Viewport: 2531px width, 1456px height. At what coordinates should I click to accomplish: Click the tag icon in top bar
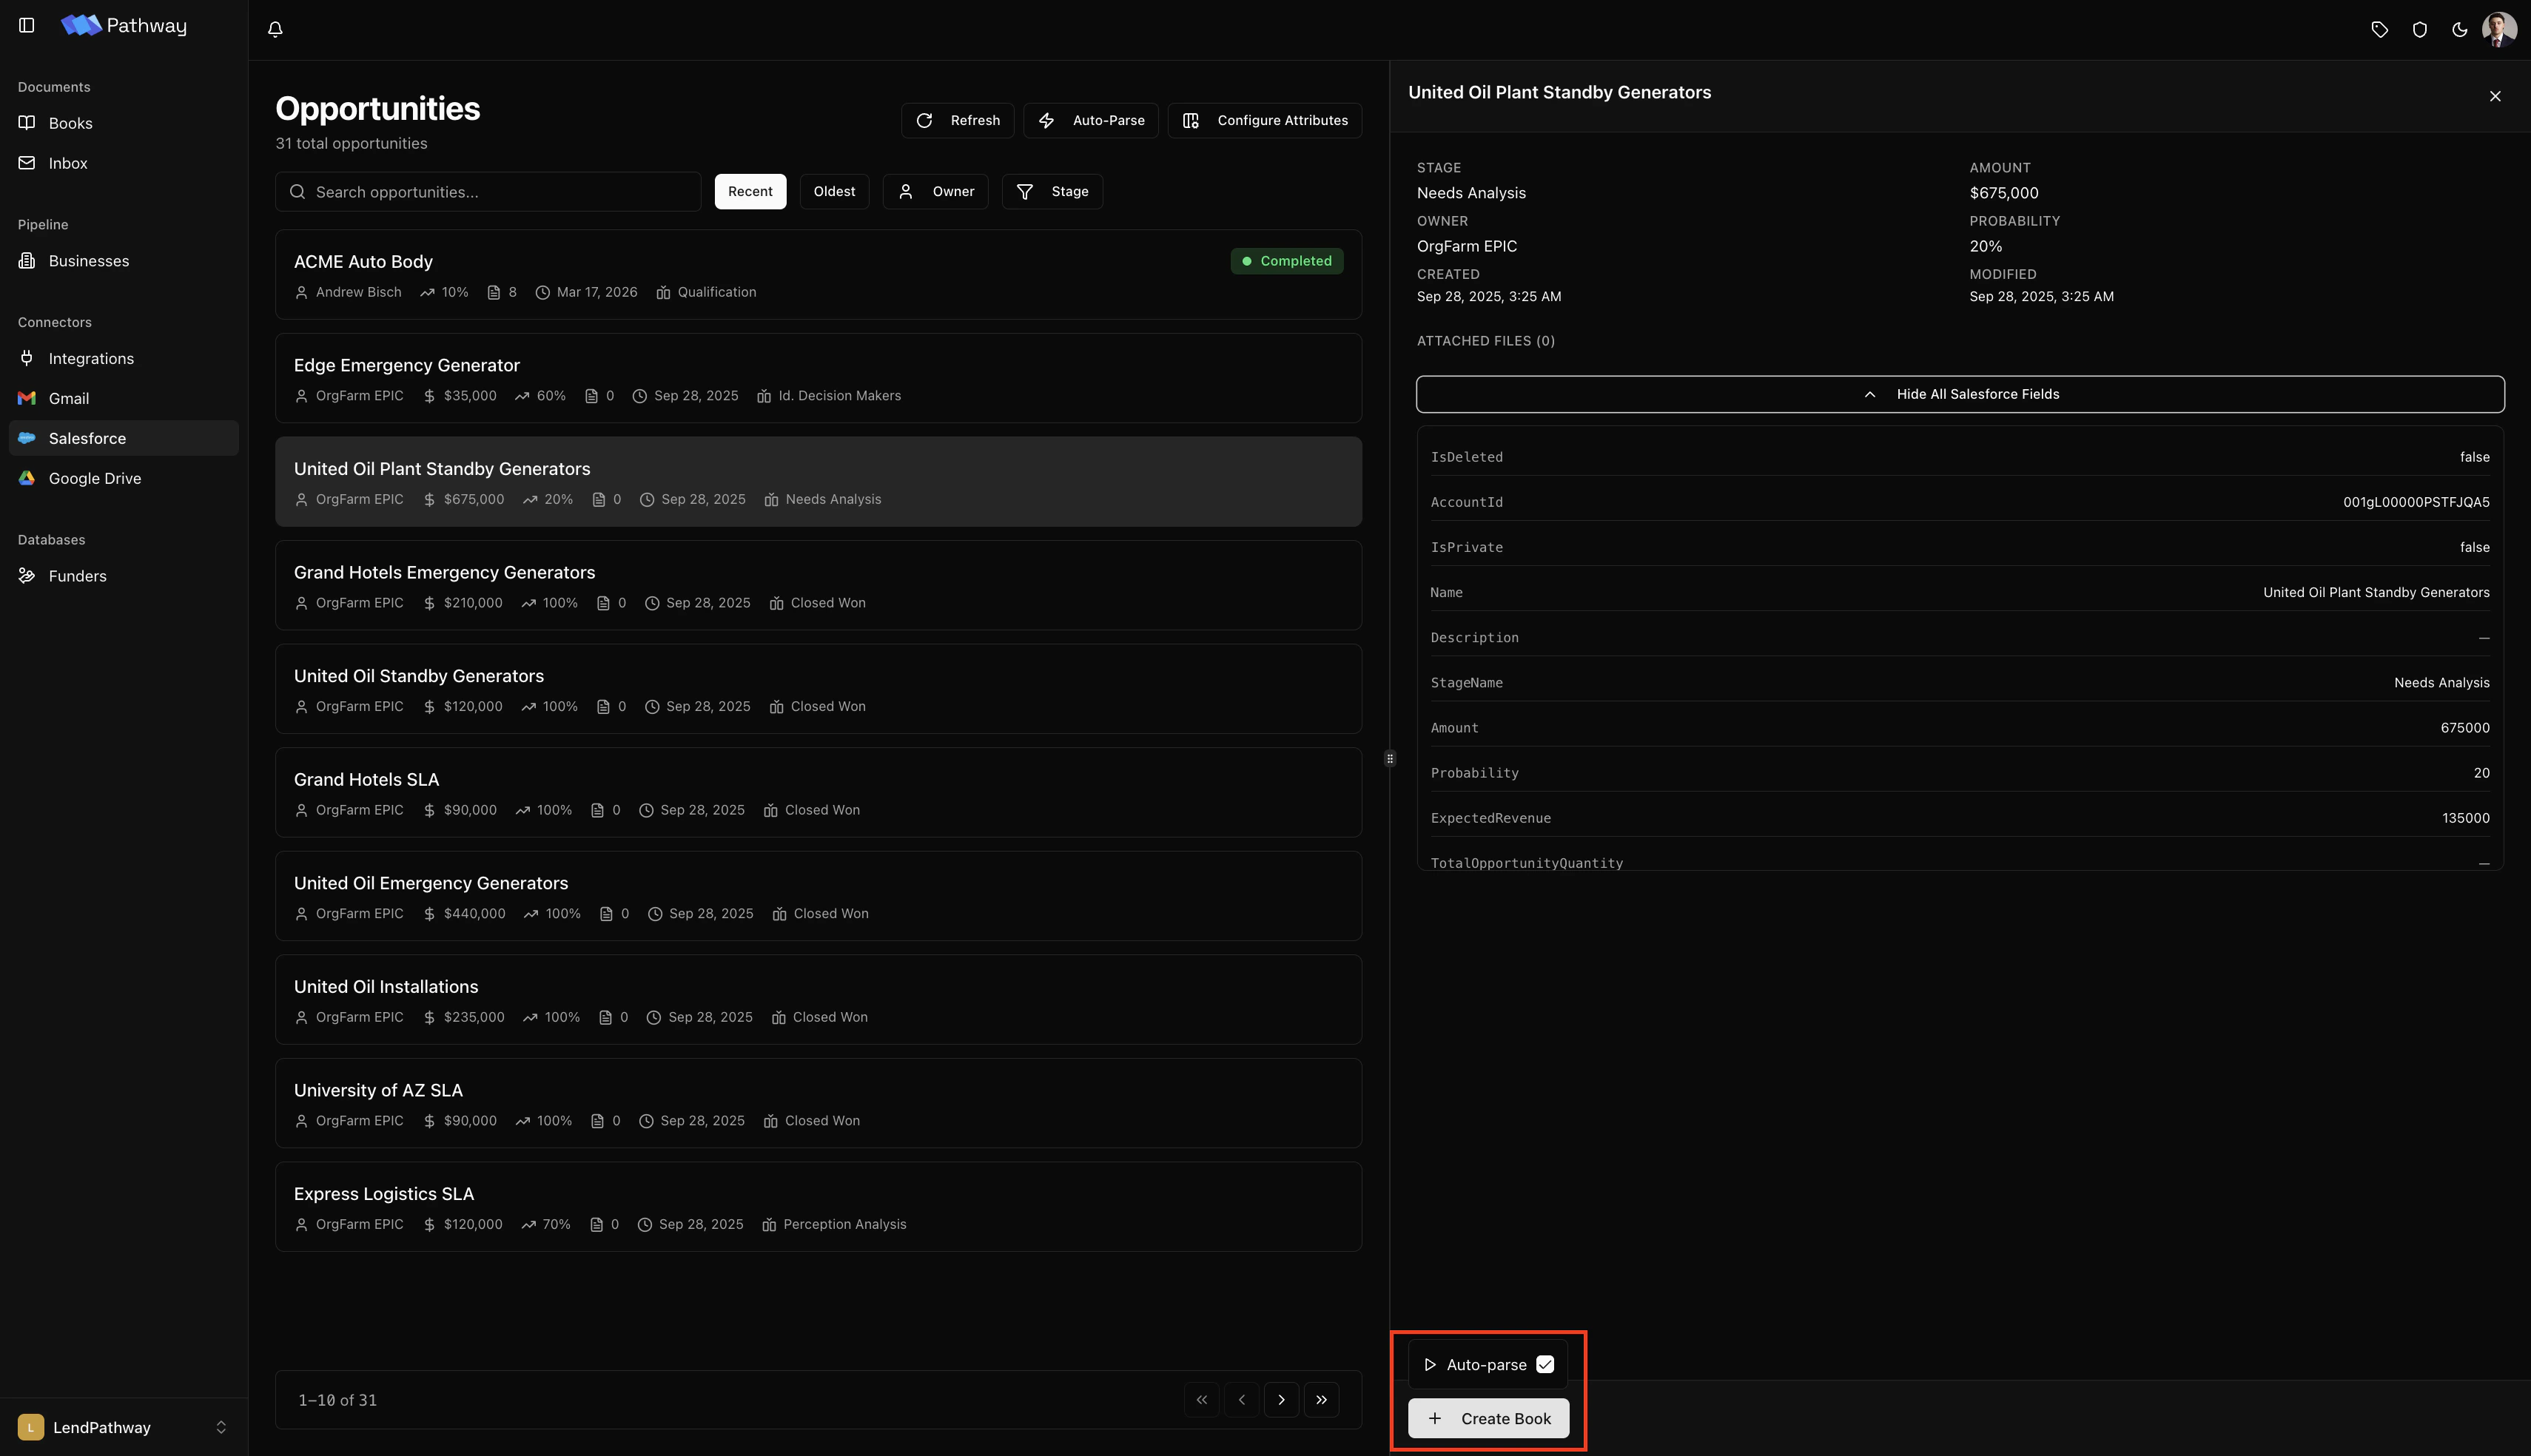coord(2380,30)
